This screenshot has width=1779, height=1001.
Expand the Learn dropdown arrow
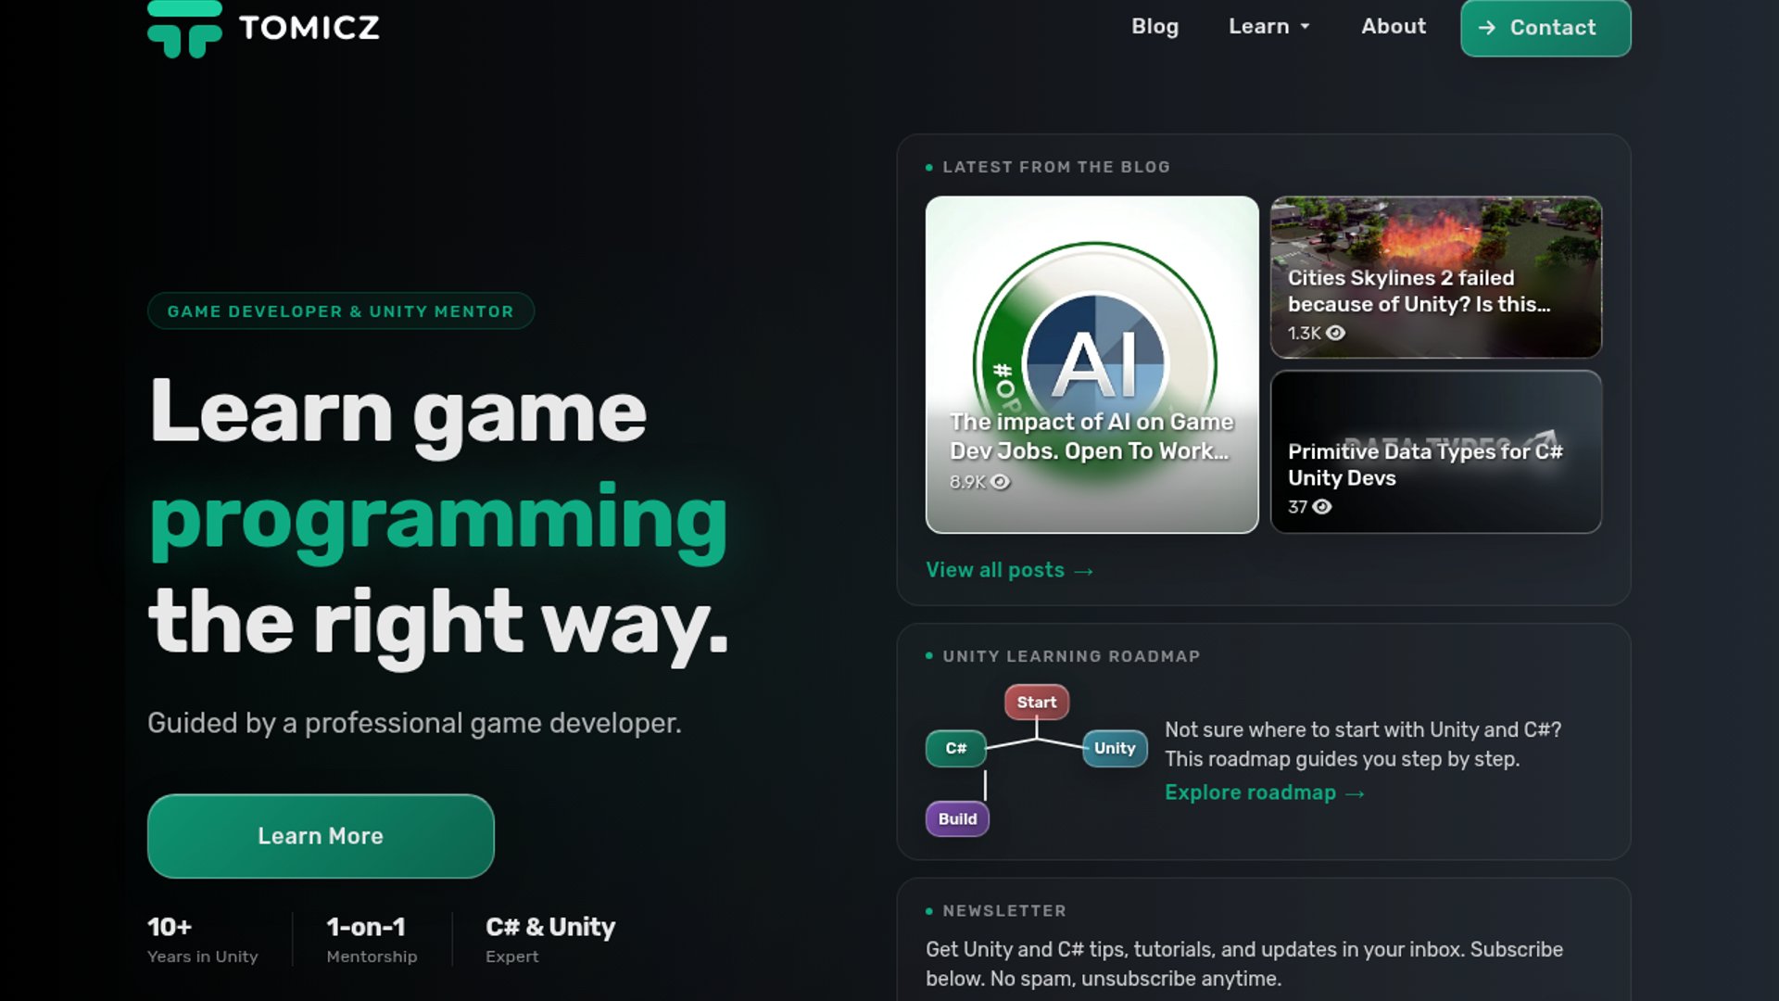click(x=1305, y=27)
